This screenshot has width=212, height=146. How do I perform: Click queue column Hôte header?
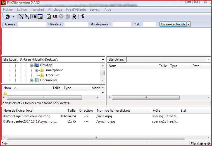coord(165,111)
